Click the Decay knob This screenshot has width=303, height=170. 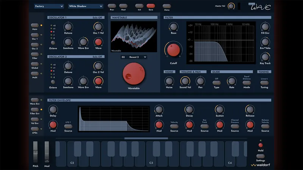(189, 110)
